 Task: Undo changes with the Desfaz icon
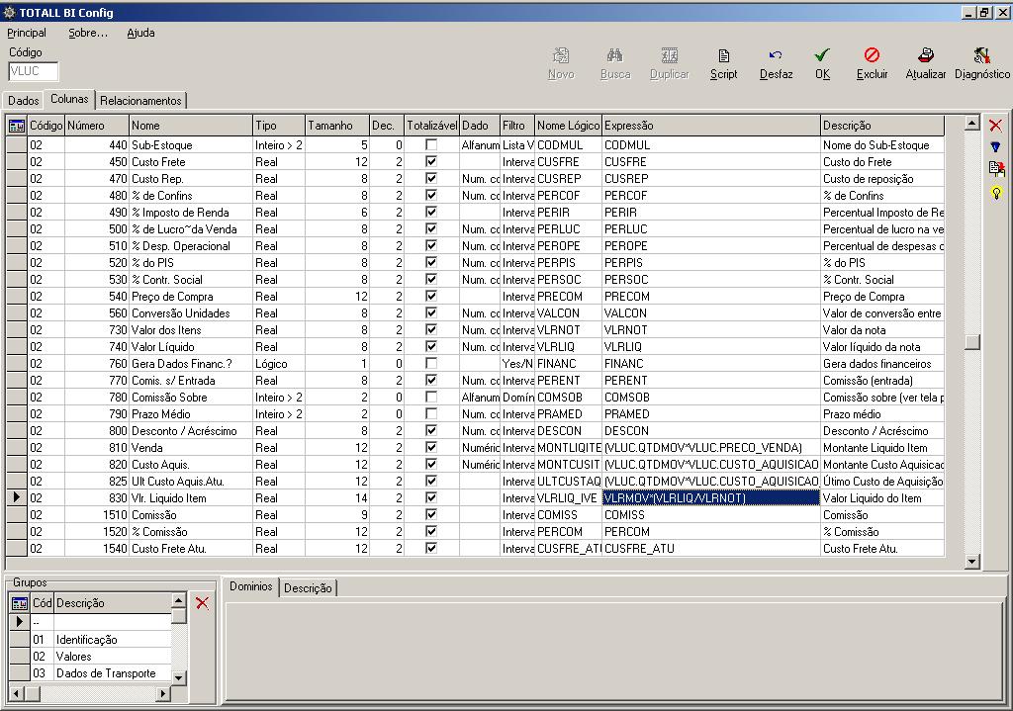(776, 55)
